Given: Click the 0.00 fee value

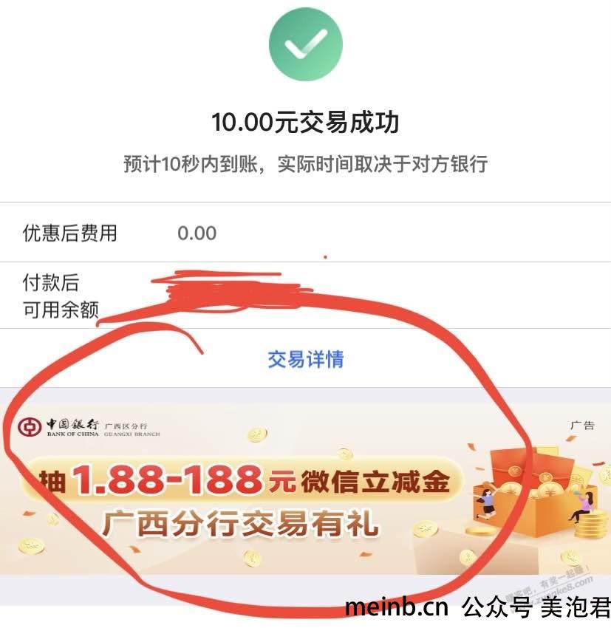Looking at the screenshot, I should click(x=197, y=233).
